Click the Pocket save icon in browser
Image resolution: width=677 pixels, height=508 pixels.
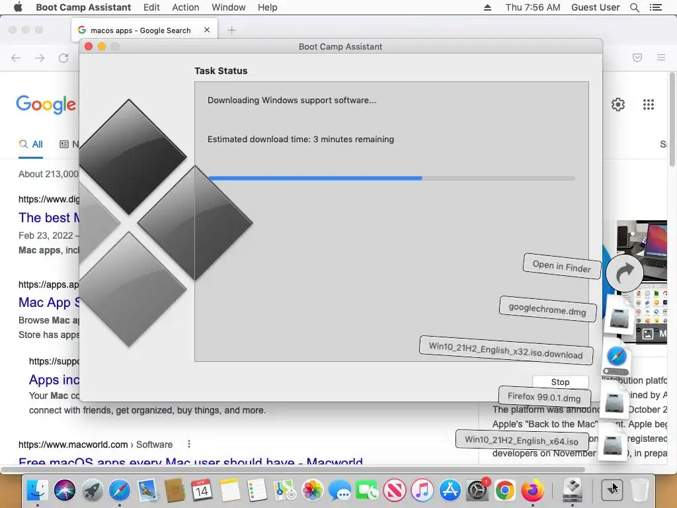637,58
